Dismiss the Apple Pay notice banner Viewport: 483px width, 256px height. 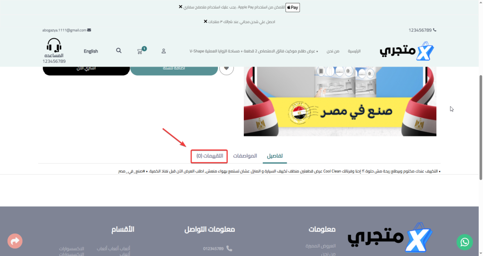pos(181,7)
